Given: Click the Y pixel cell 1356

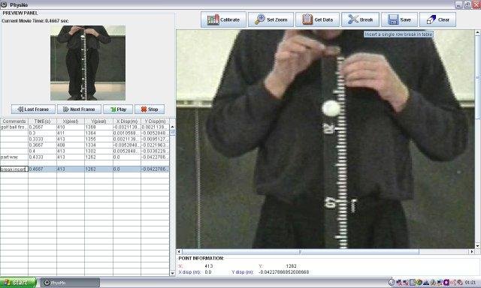Looking at the screenshot, I should 98,139.
